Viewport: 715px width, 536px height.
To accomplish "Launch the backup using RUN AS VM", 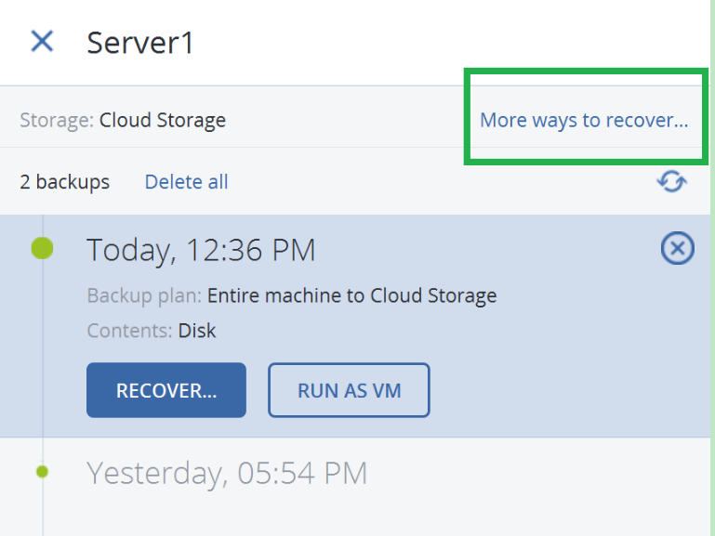I will pos(349,390).
